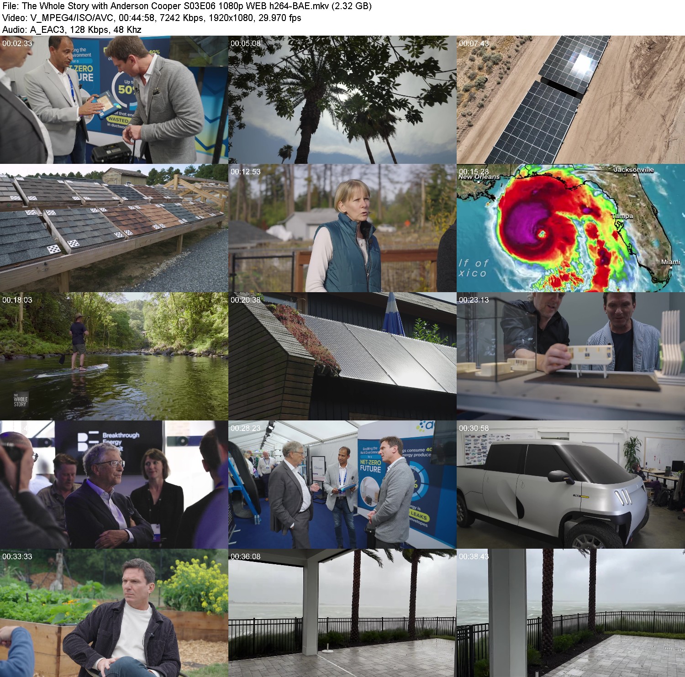Click the Tampa label on radar map

click(622, 216)
